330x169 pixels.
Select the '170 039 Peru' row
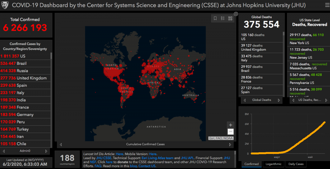(25, 122)
